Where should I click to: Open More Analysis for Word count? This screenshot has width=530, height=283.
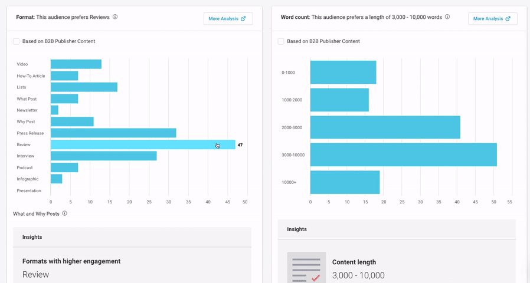492,19
